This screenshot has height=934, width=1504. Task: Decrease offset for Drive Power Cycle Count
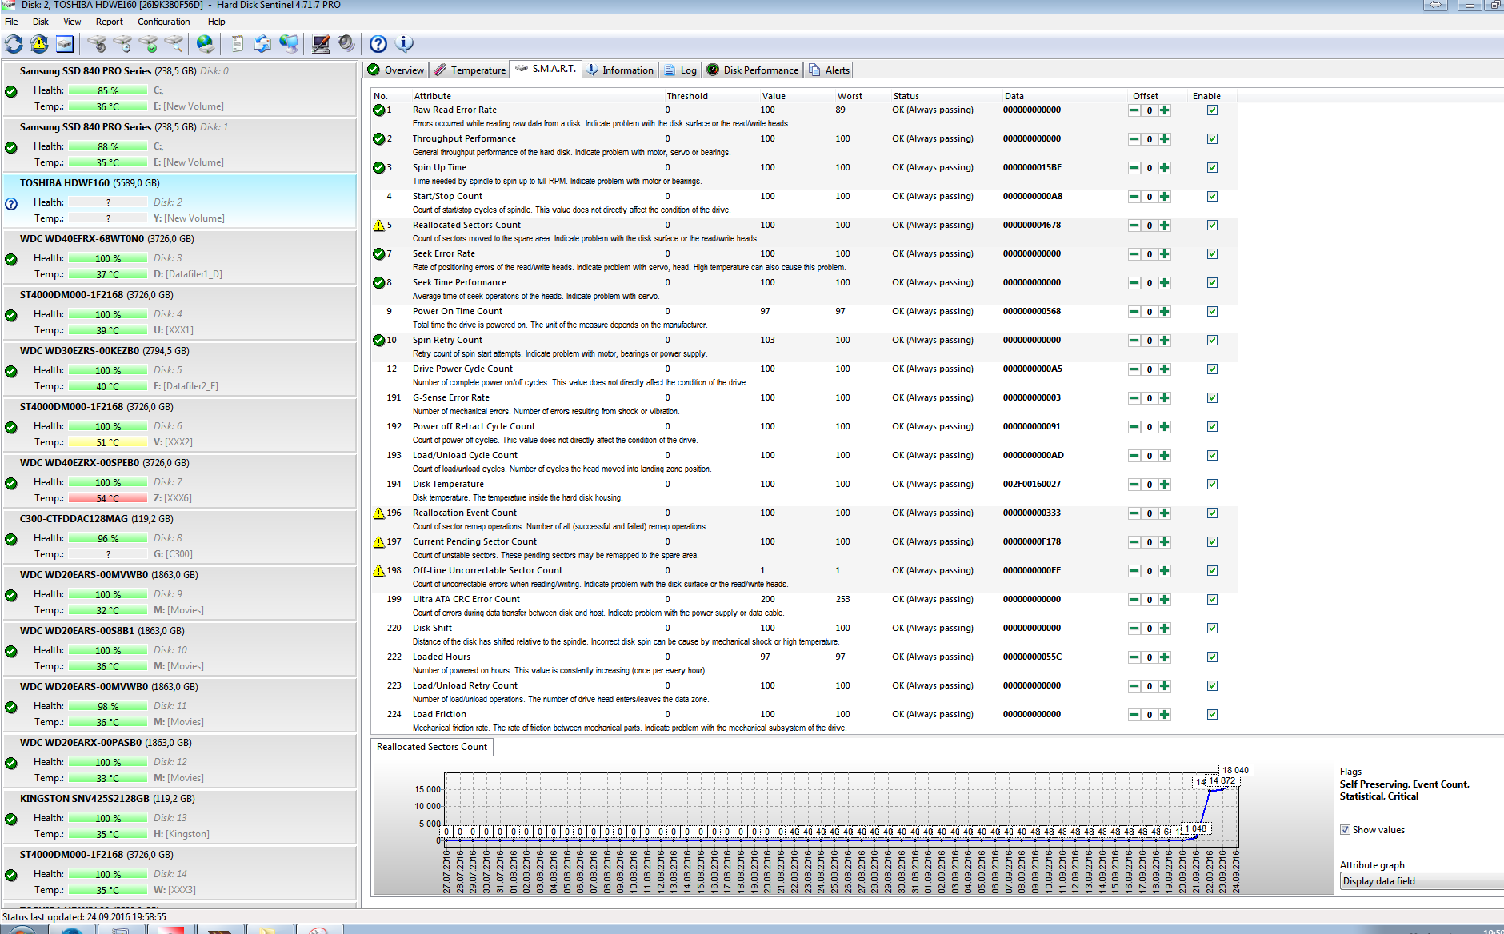1134,369
